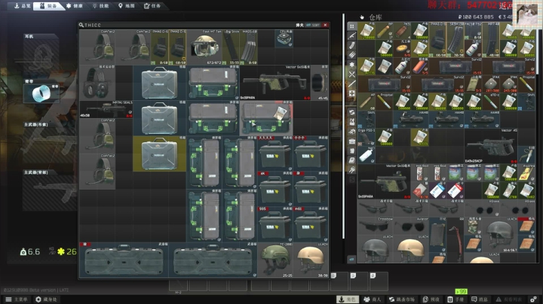Open the ammo case tagged M80

(311, 224)
